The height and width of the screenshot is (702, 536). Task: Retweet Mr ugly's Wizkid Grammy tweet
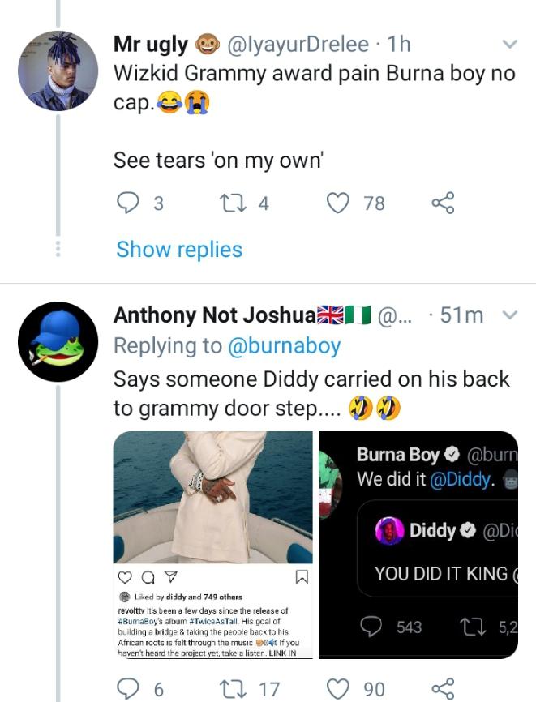tap(230, 203)
